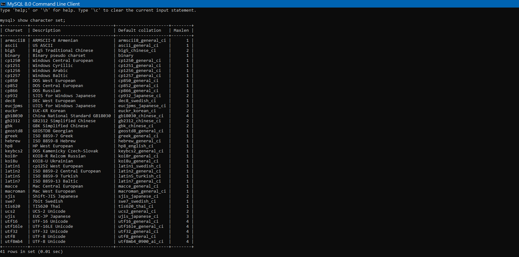Select the 'cp1250' charset cell

(x=13, y=61)
